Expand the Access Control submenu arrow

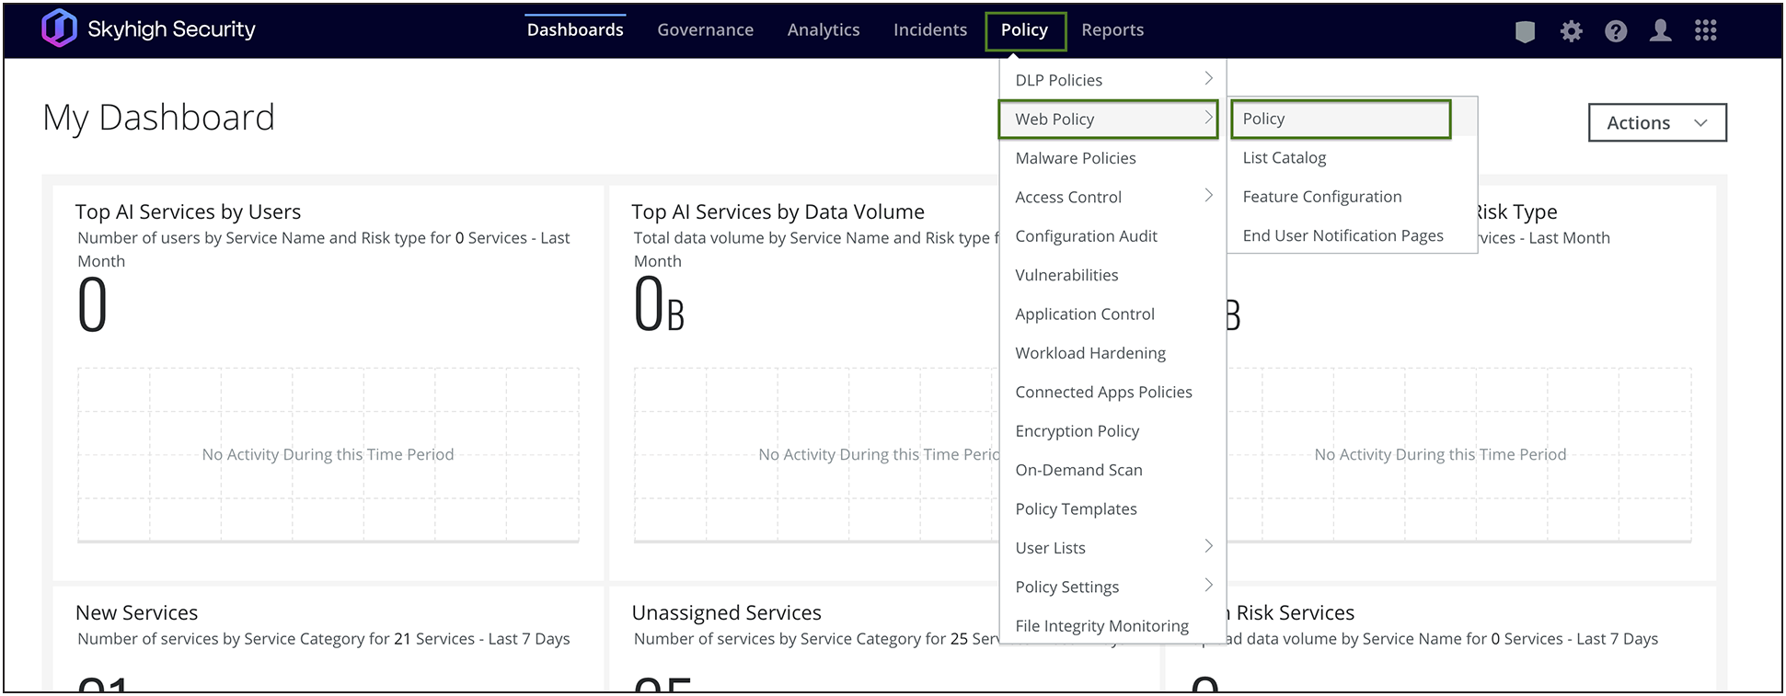[1208, 196]
